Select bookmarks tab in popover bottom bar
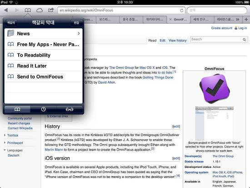The width and height of the screenshot is (250, 188). coord(17,109)
